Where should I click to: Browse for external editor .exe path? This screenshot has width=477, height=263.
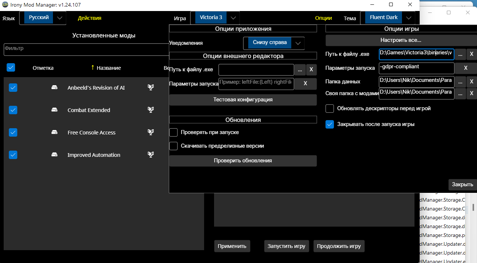[299, 69]
